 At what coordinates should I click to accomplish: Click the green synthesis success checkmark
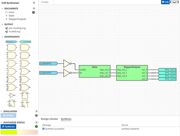pos(36,126)
